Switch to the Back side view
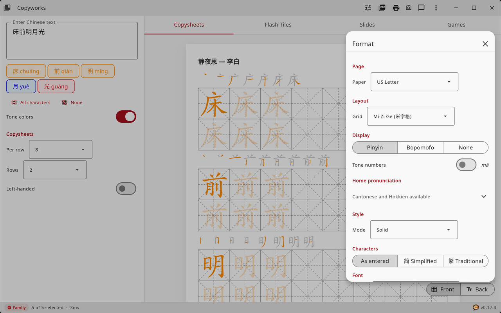 [x=477, y=290]
